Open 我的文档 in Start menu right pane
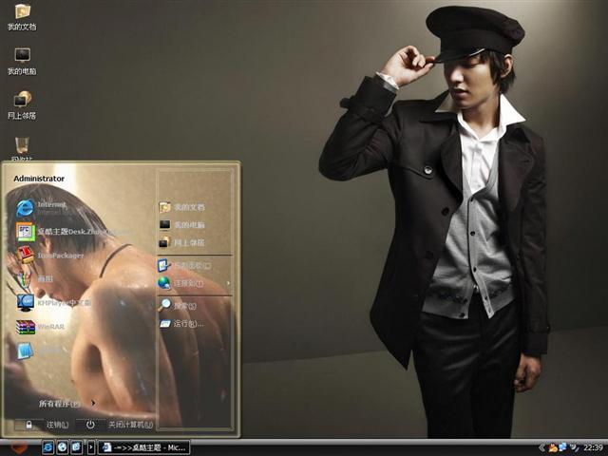Image resolution: width=608 pixels, height=456 pixels. point(181,207)
